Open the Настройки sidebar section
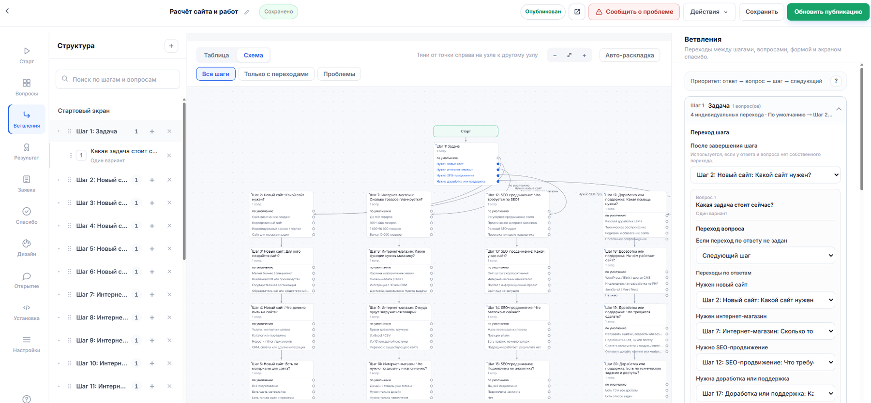Image resolution: width=871 pixels, height=403 pixels. [27, 344]
